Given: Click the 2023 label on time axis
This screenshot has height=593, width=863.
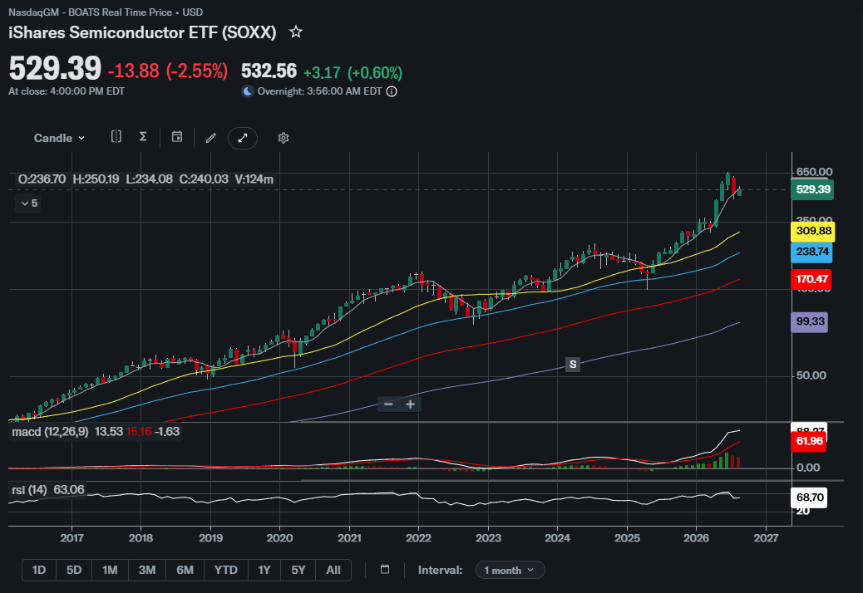Looking at the screenshot, I should 488,538.
